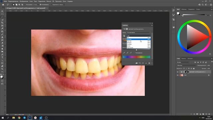This screenshot has width=213, height=120.
Task: Select the Hand tool
Action: click(x=2, y=66)
